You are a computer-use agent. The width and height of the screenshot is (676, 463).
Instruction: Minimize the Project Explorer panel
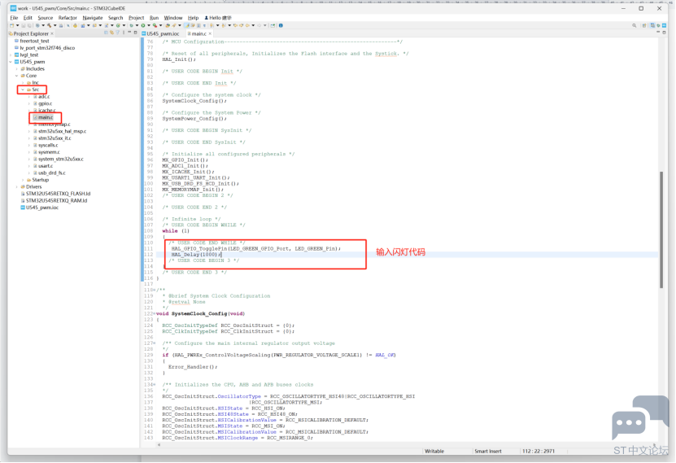click(129, 33)
